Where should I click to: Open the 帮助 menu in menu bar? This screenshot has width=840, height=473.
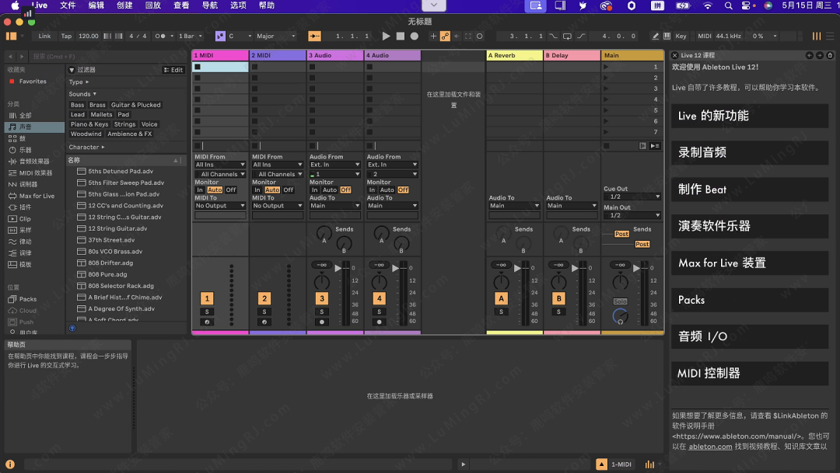267,5
